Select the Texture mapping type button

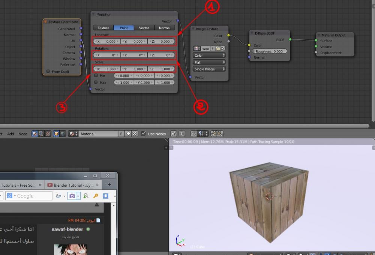point(103,28)
